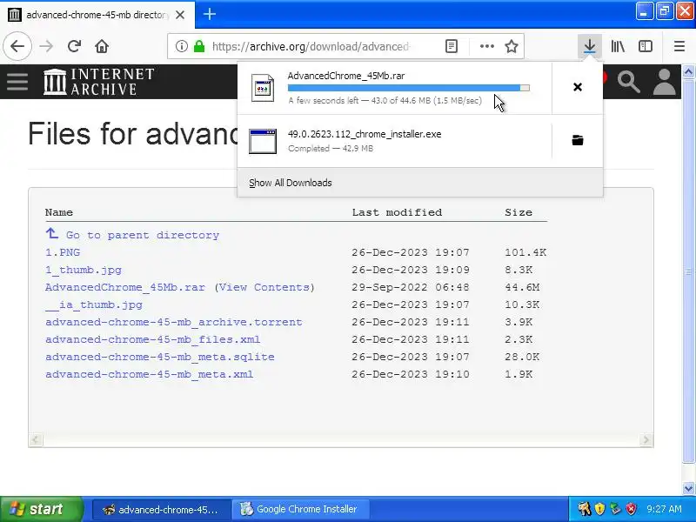
Task: Open page actions three-dot menu
Action: [487, 46]
